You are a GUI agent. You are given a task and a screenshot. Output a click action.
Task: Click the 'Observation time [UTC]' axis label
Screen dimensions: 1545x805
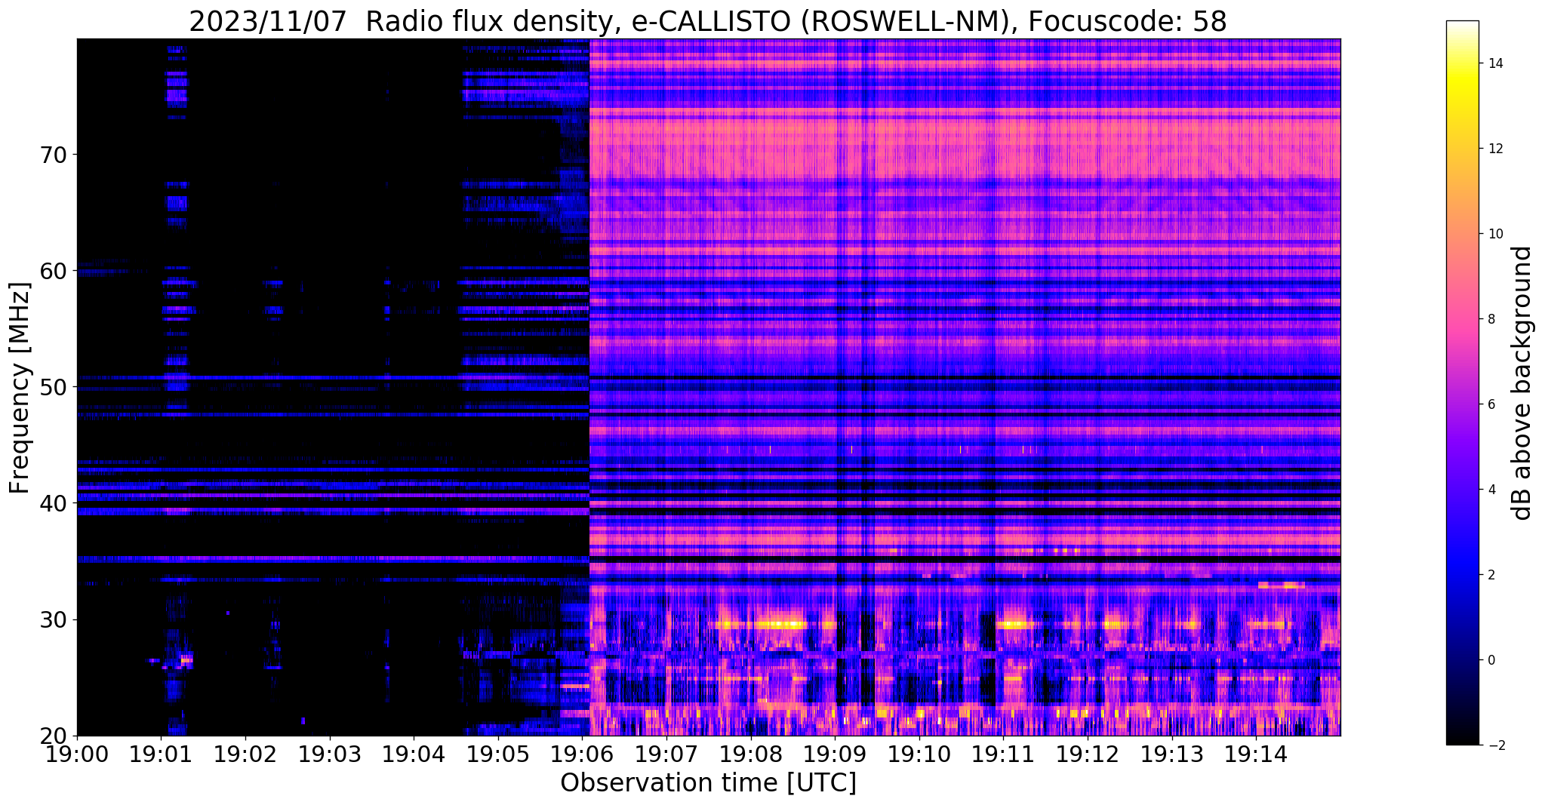(708, 782)
